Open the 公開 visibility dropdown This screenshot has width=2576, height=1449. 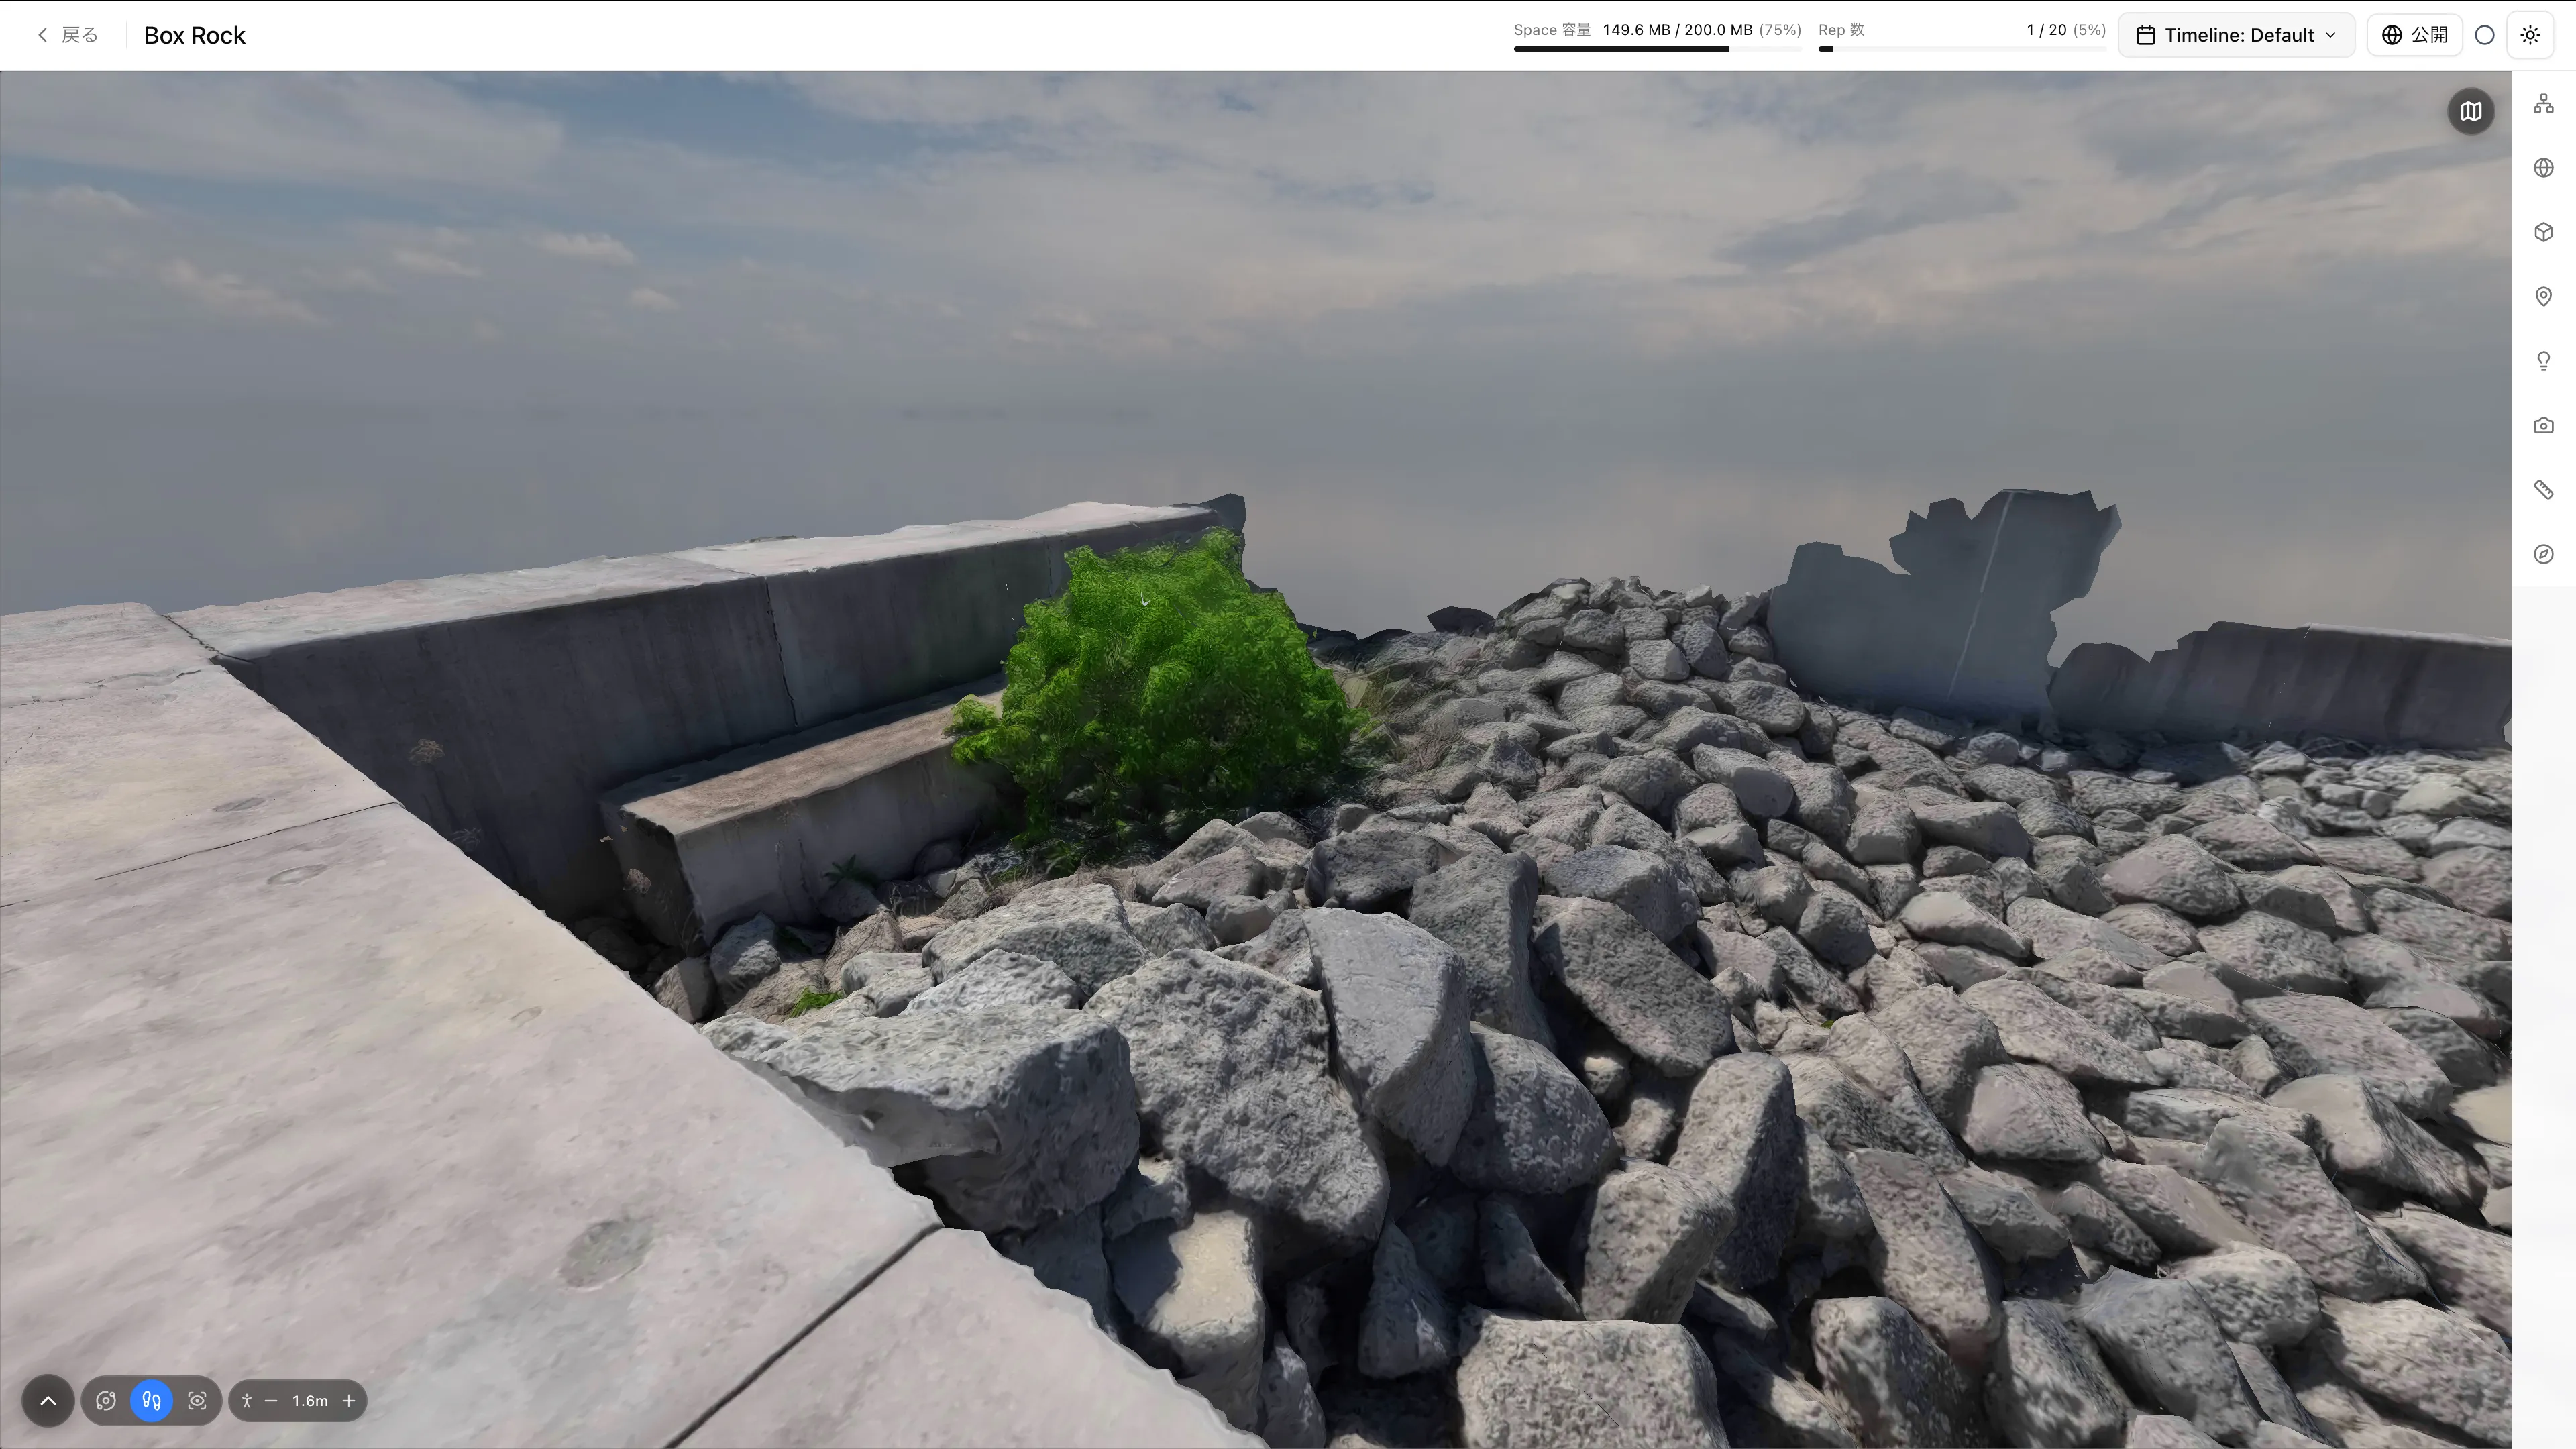coord(2414,35)
